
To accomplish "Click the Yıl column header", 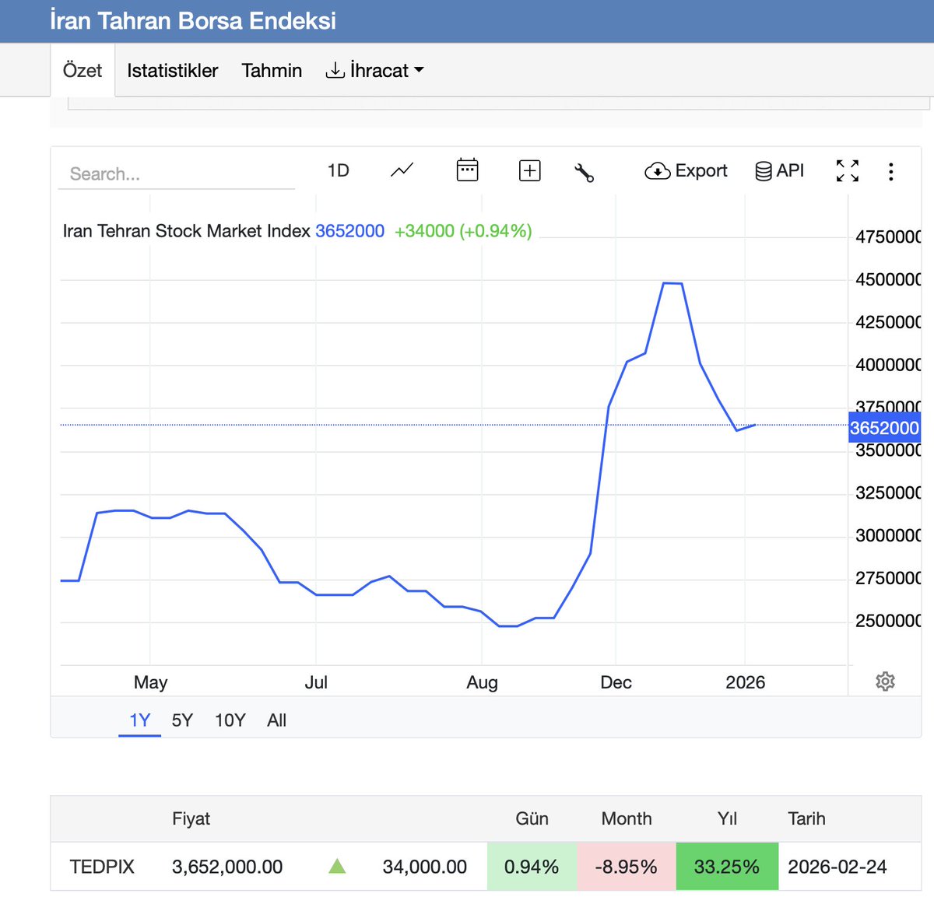I will pos(727,818).
